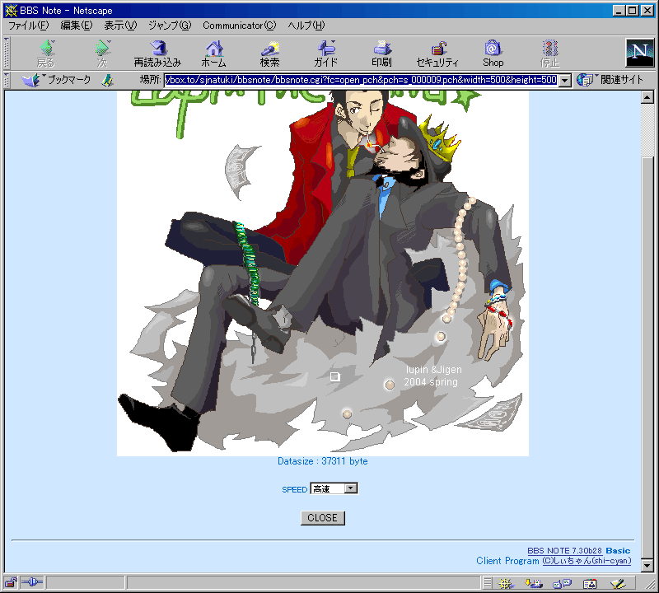
Task: Open the ブックマーク bookmarks menu
Action: pos(56,80)
